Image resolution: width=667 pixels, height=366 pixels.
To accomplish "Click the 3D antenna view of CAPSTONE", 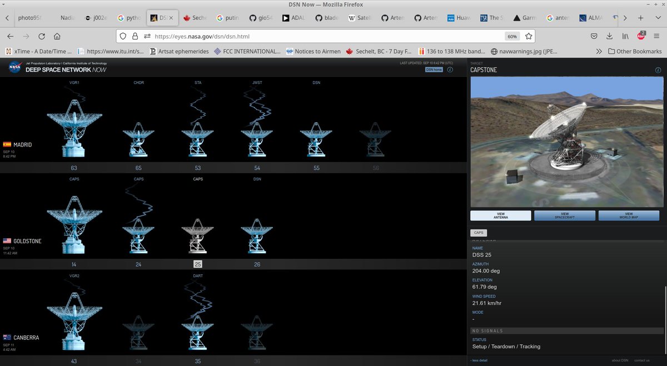I will [x=567, y=142].
